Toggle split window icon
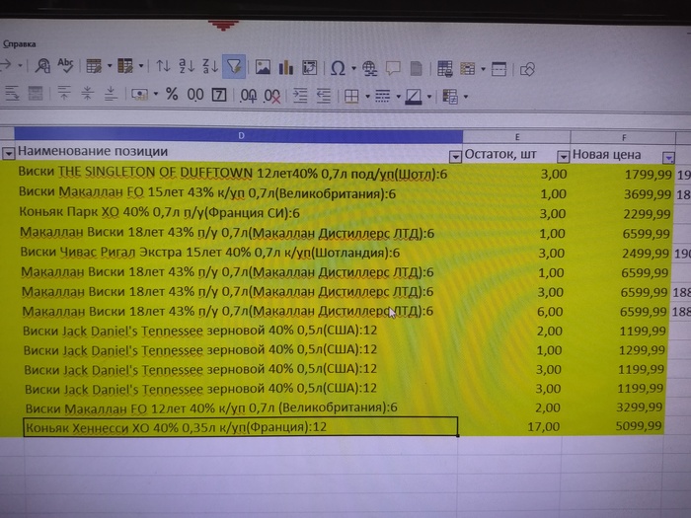 (499, 69)
